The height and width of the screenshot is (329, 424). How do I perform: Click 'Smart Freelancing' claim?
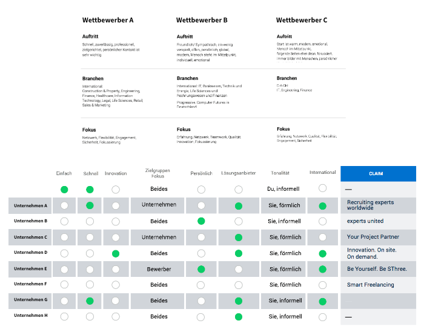coord(371,285)
